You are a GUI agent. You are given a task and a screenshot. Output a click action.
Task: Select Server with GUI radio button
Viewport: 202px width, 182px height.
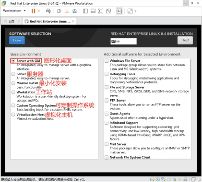(x=13, y=61)
